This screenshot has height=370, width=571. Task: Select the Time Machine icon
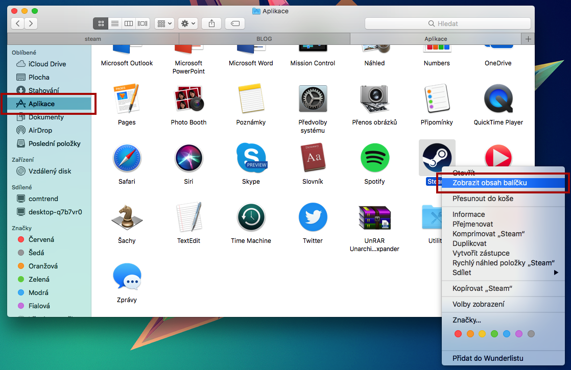click(x=251, y=217)
